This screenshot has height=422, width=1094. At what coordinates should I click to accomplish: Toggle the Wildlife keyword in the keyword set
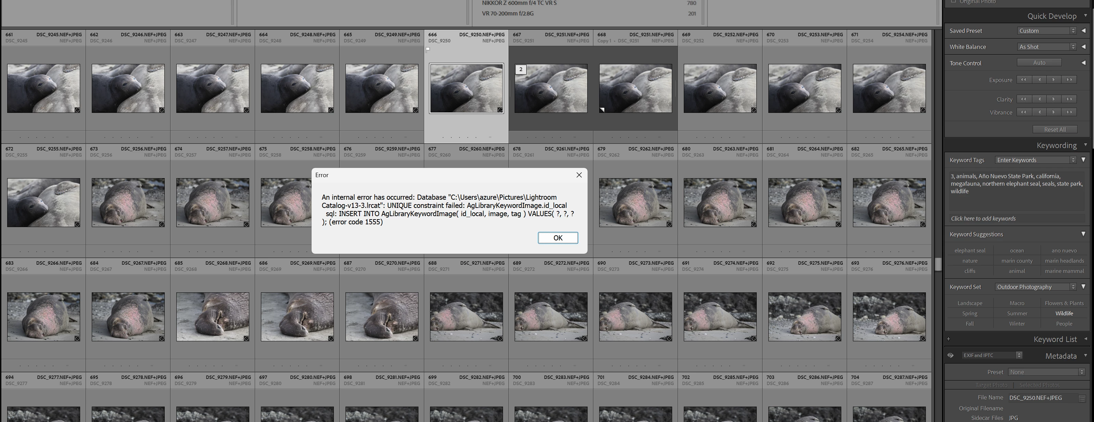[x=1064, y=314]
